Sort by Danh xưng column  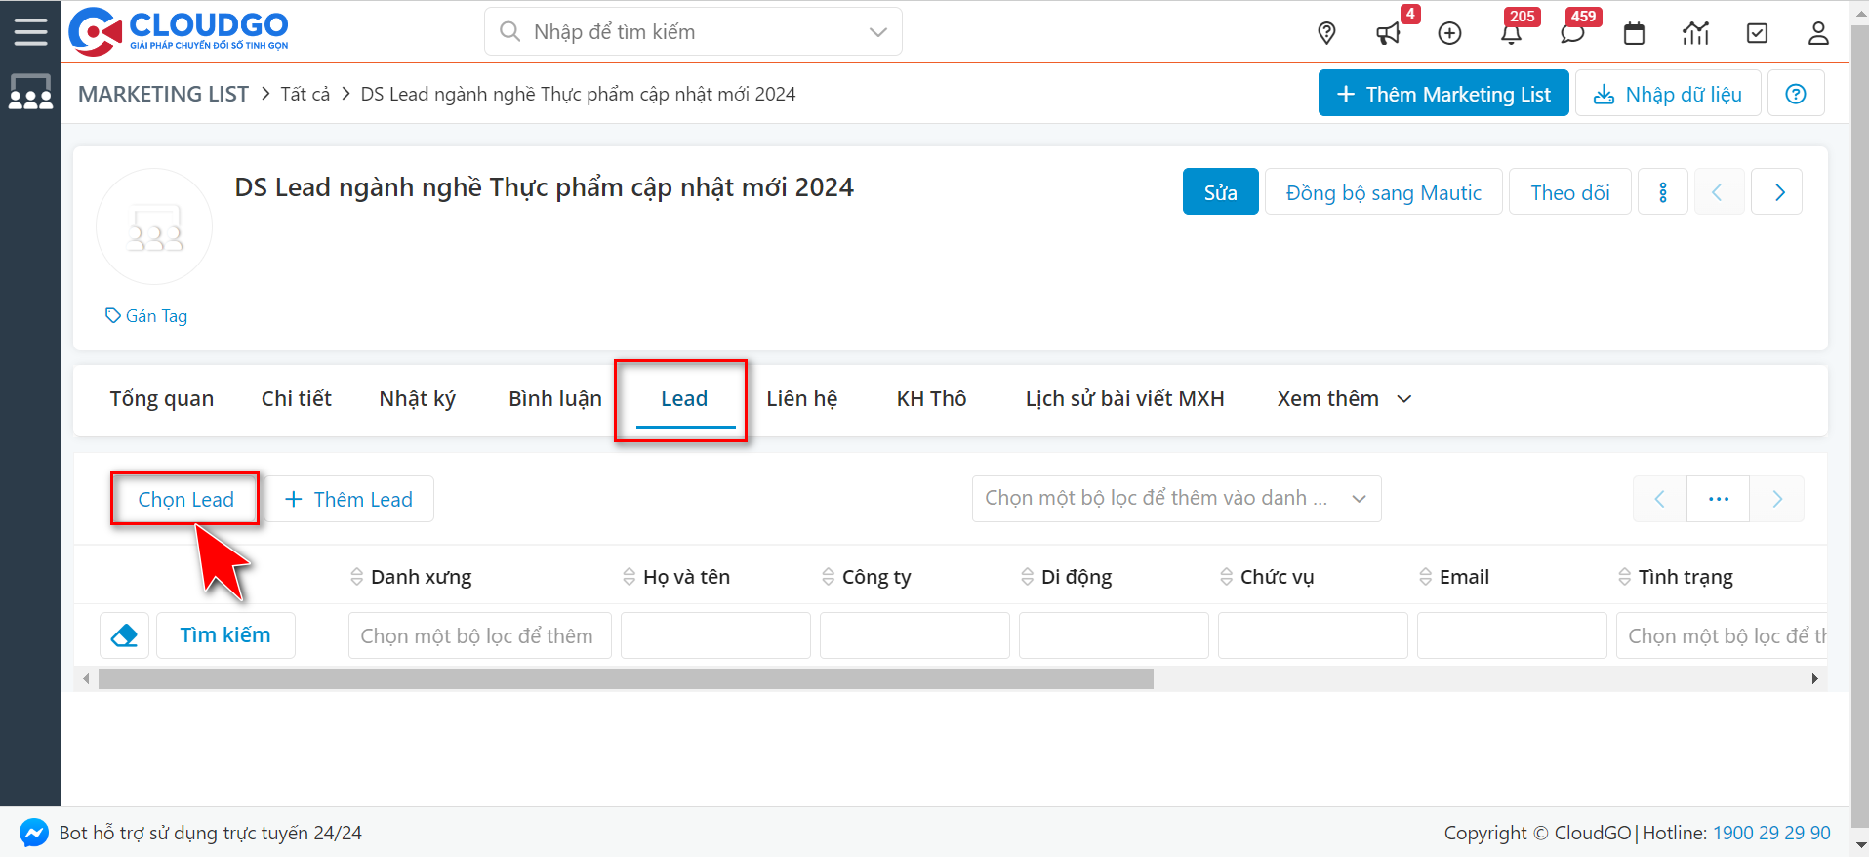[x=422, y=577]
